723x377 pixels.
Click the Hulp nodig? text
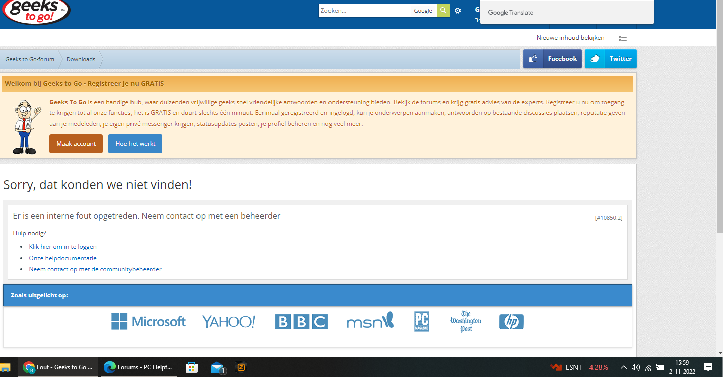pos(30,233)
